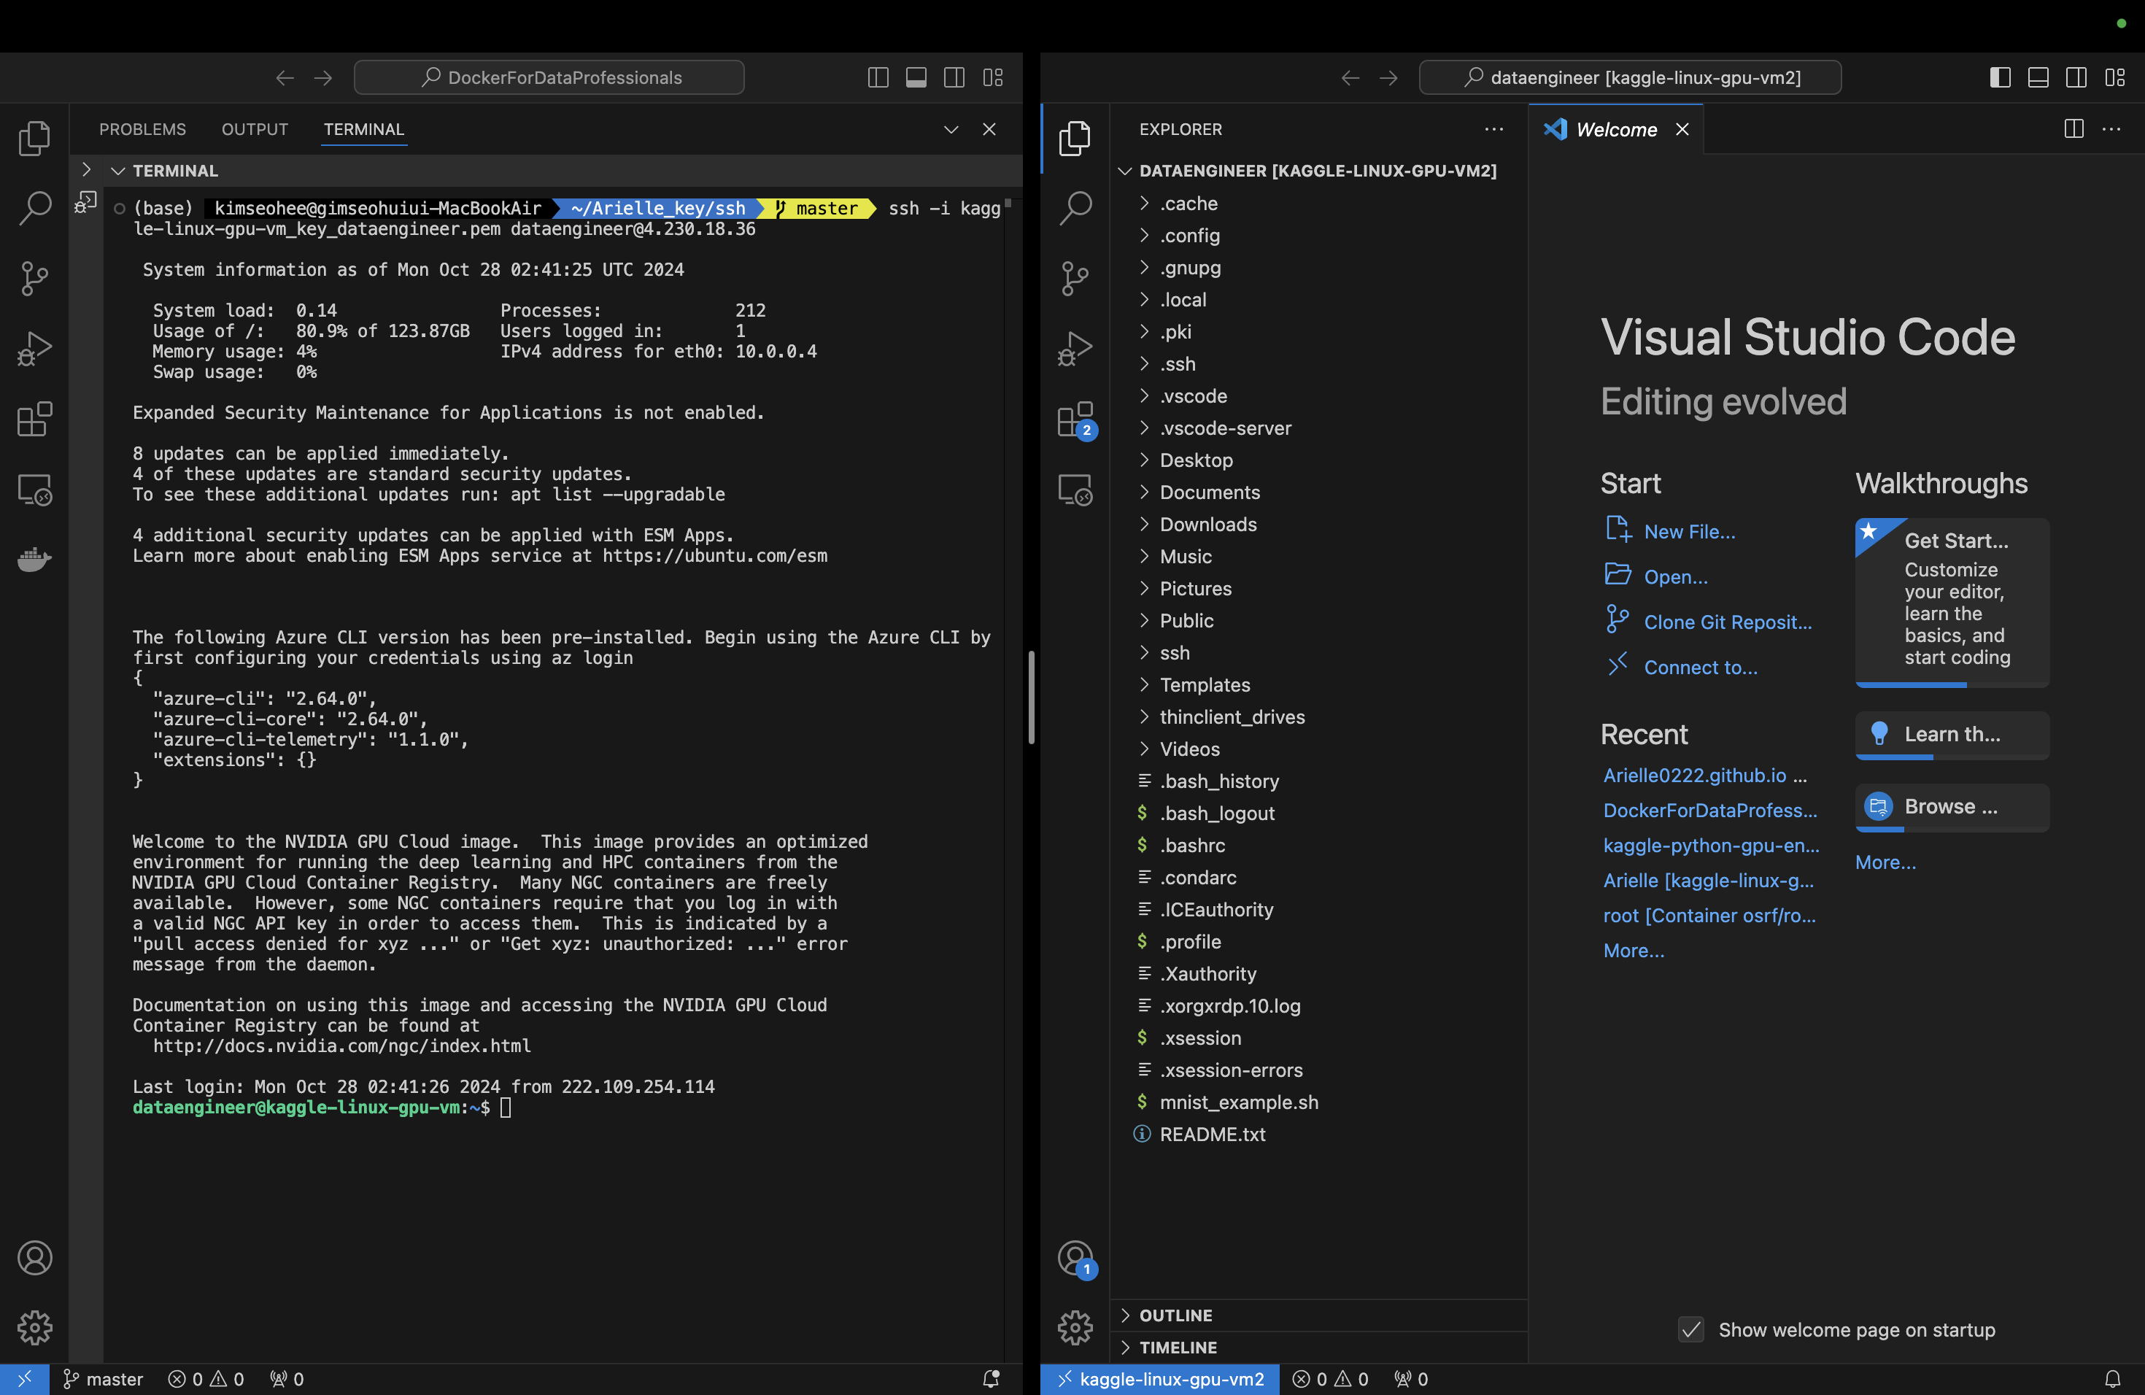This screenshot has height=1395, width=2145.
Task: Expand the thinclient_drives folder
Action: [x=1318, y=717]
